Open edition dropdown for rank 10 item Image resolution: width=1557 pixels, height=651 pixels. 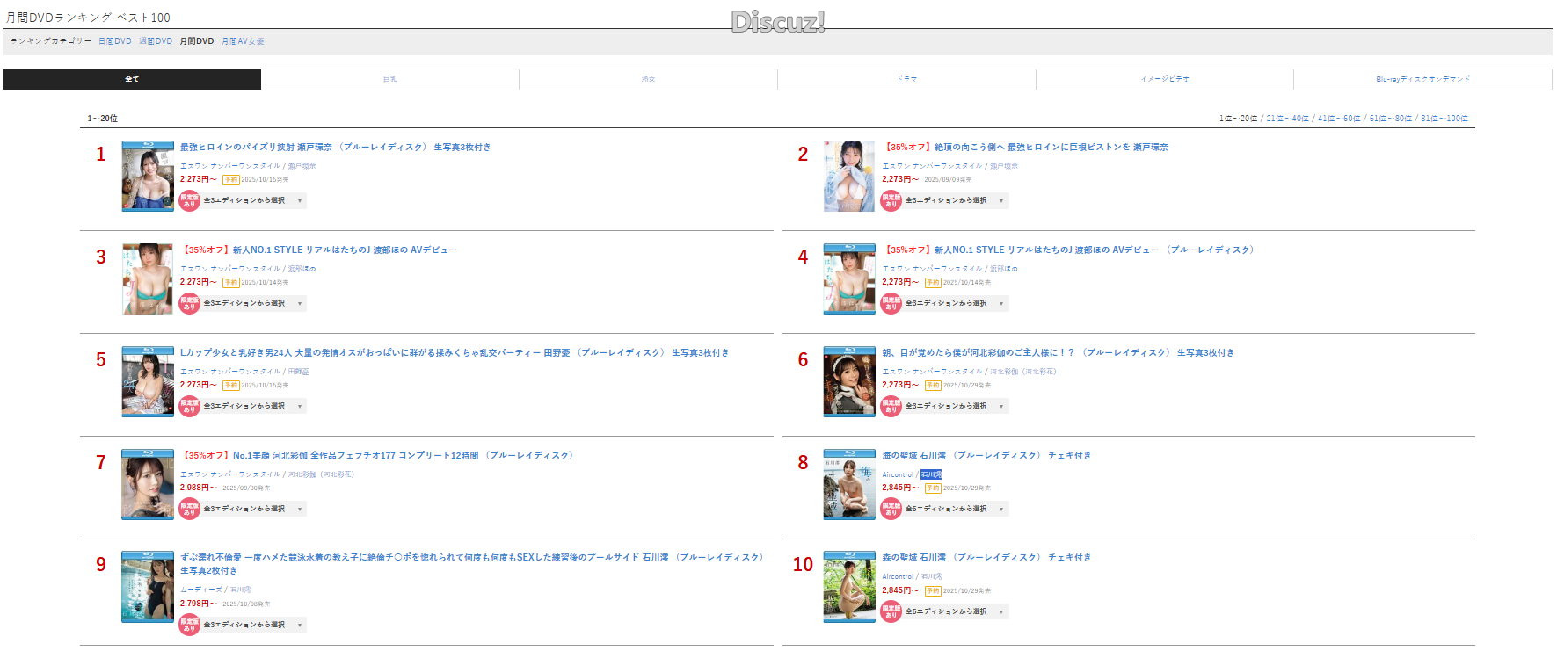tap(956, 611)
